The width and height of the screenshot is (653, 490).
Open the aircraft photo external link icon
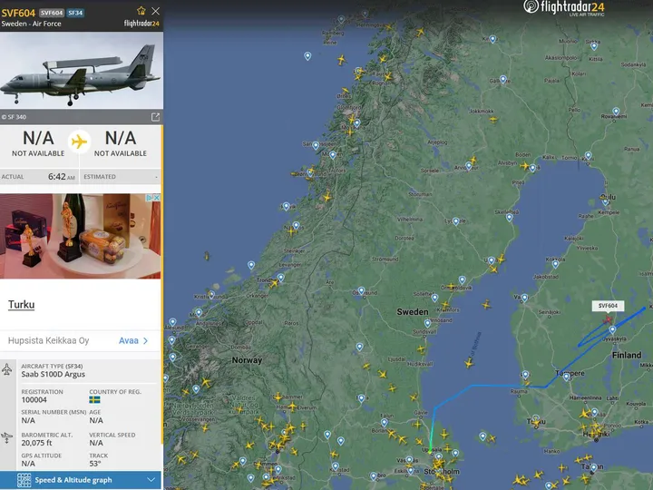point(155,117)
